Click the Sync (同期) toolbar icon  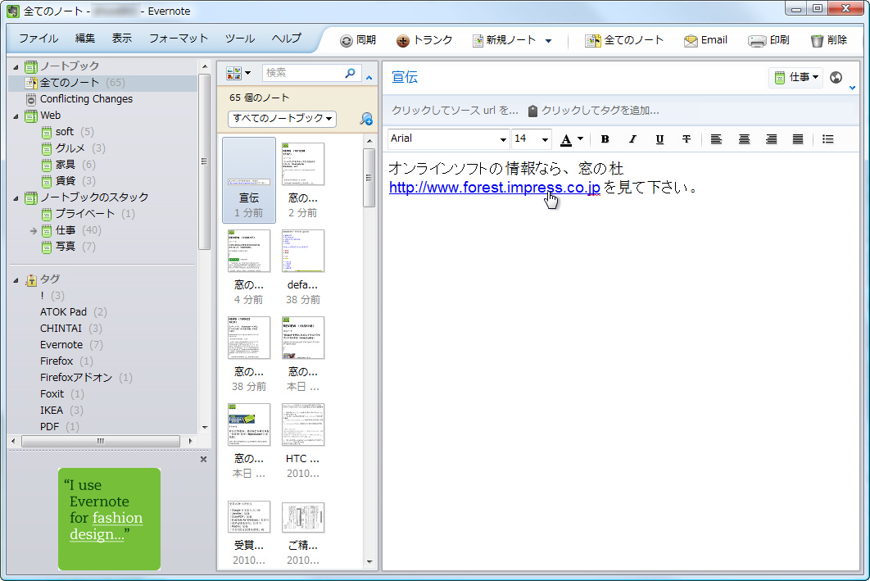tap(347, 40)
